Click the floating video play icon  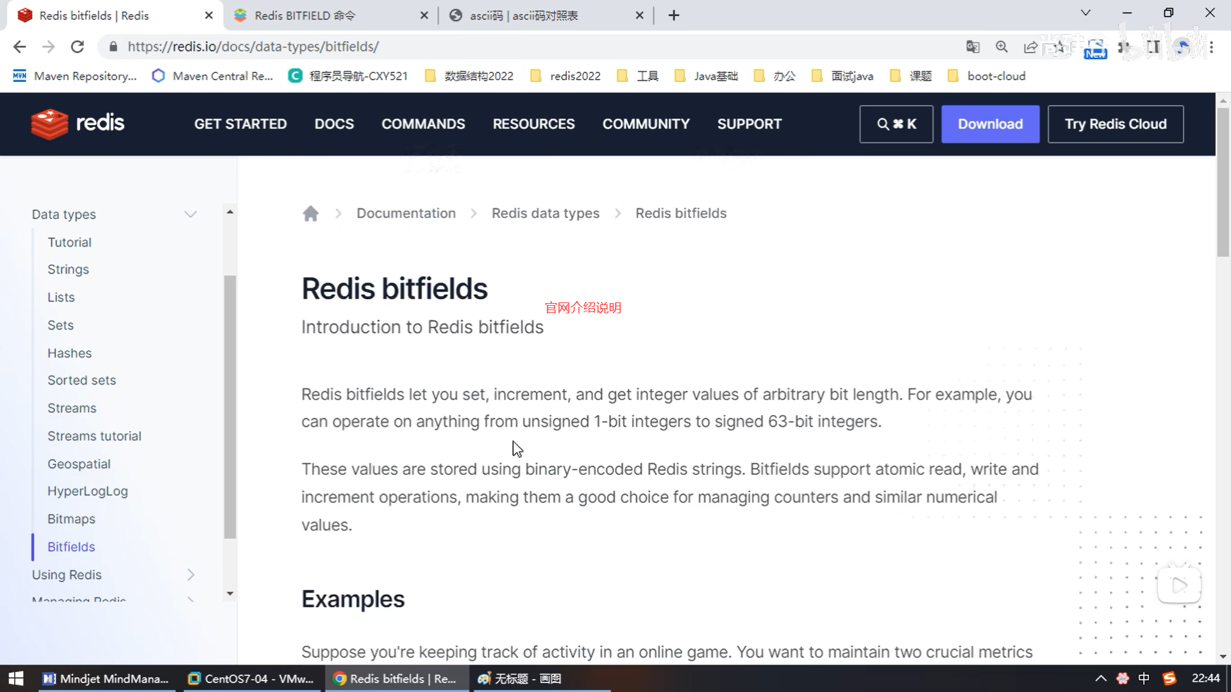(1179, 584)
